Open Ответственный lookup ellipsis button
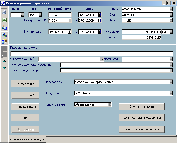177x143 pixels. click(x=102, y=59)
